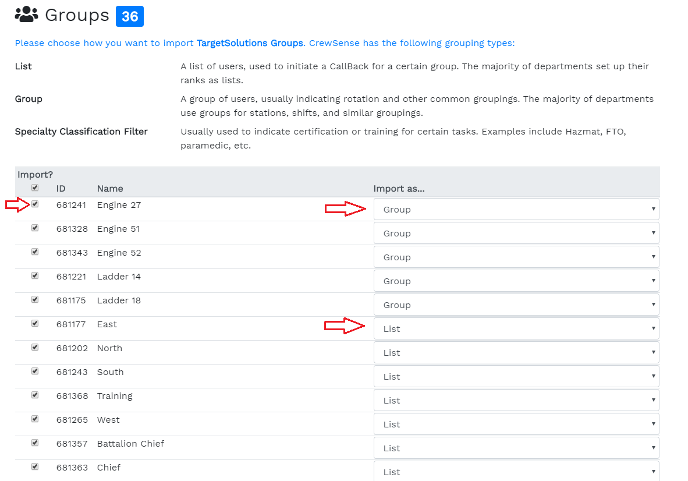Toggle import checkbox for Ladder 18

click(x=35, y=299)
